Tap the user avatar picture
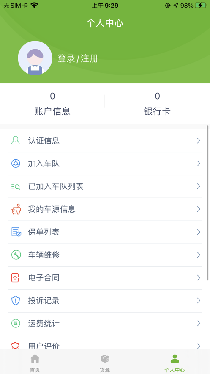The width and height of the screenshot is (210, 374). tap(35, 58)
